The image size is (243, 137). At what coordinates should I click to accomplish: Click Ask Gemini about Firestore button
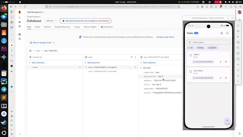[x=85, y=21]
